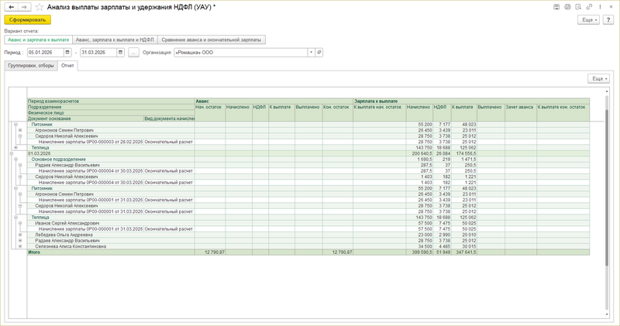Expand the Селезнева Алиса Константиновна row
Viewport: 620px width, 326px height.
(x=20, y=246)
